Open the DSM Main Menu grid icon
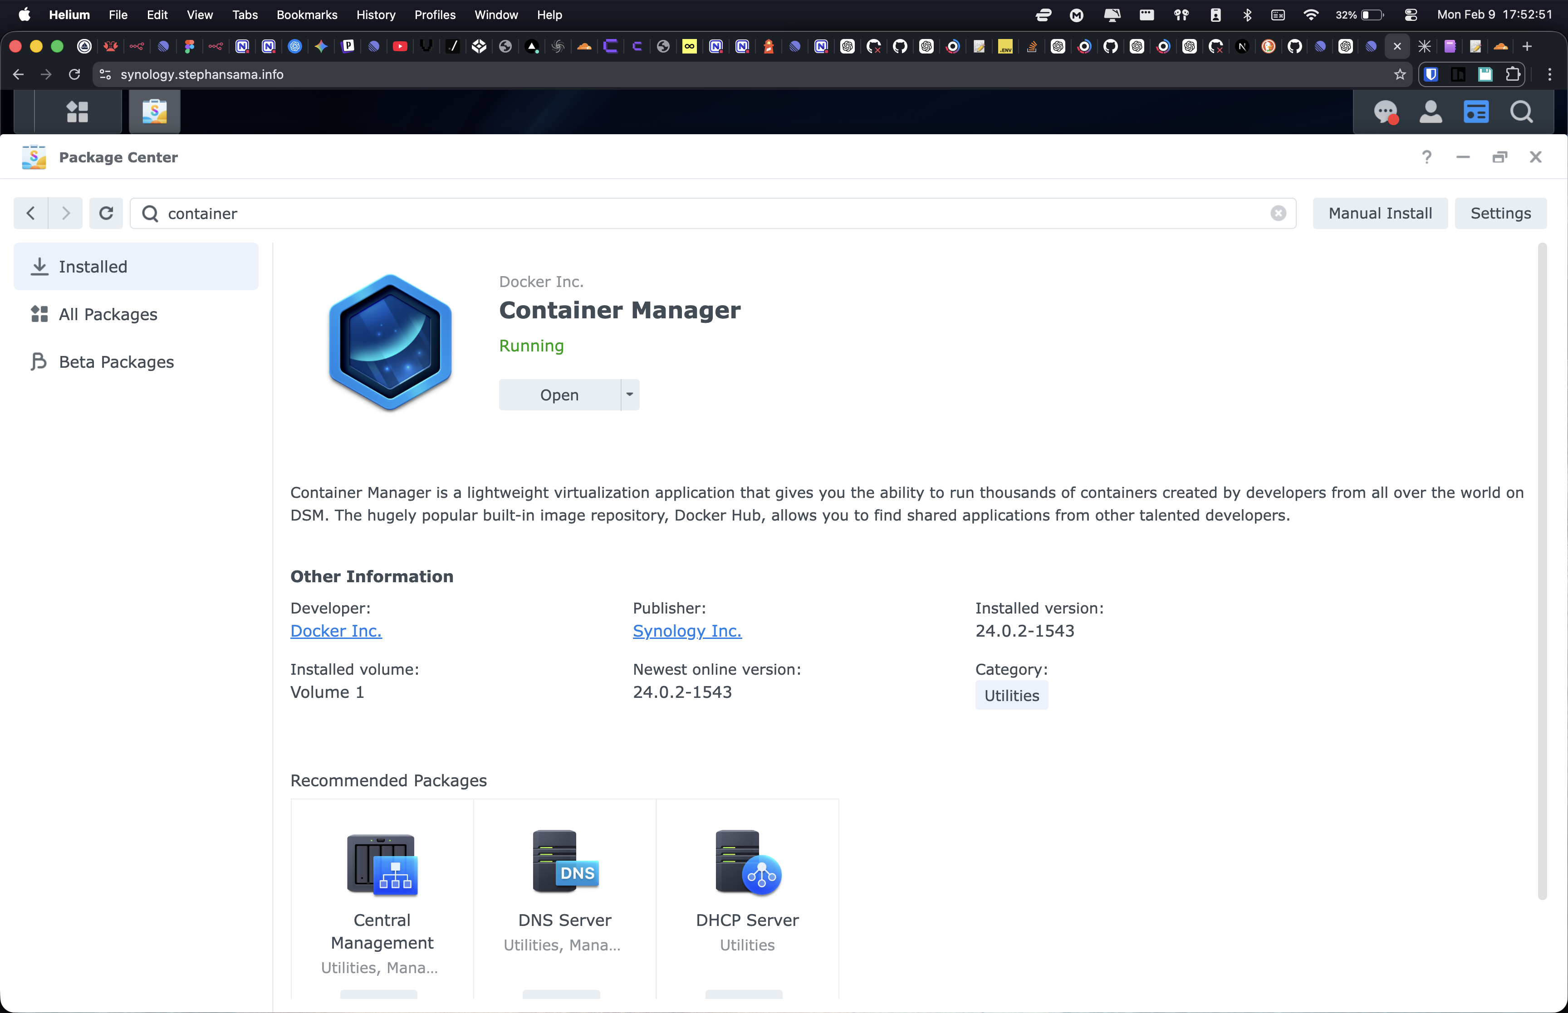 point(78,111)
